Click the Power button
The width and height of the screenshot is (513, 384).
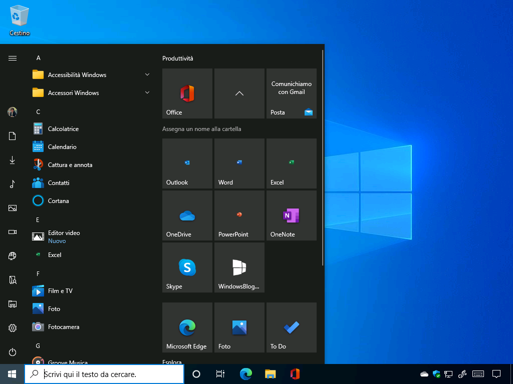pos(13,352)
